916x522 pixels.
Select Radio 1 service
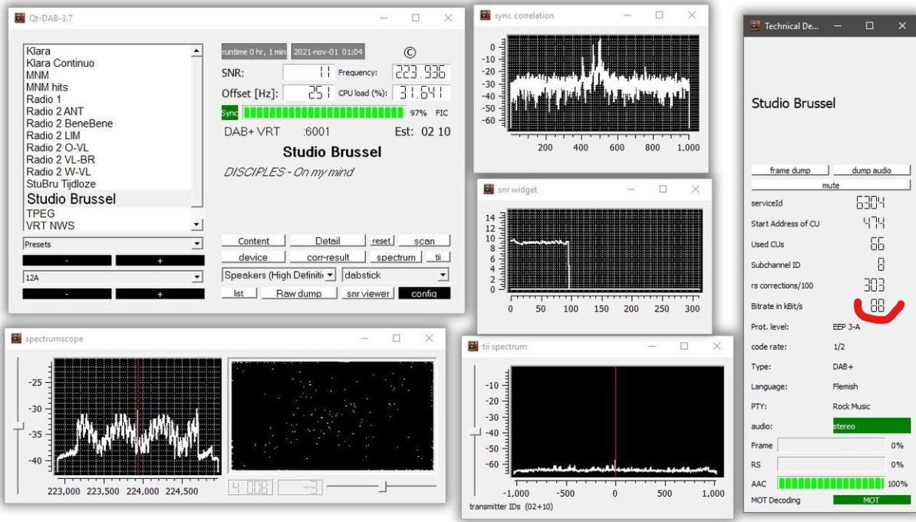(43, 99)
